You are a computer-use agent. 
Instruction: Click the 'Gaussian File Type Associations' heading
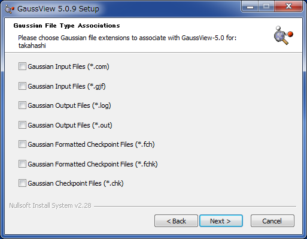click(x=66, y=26)
